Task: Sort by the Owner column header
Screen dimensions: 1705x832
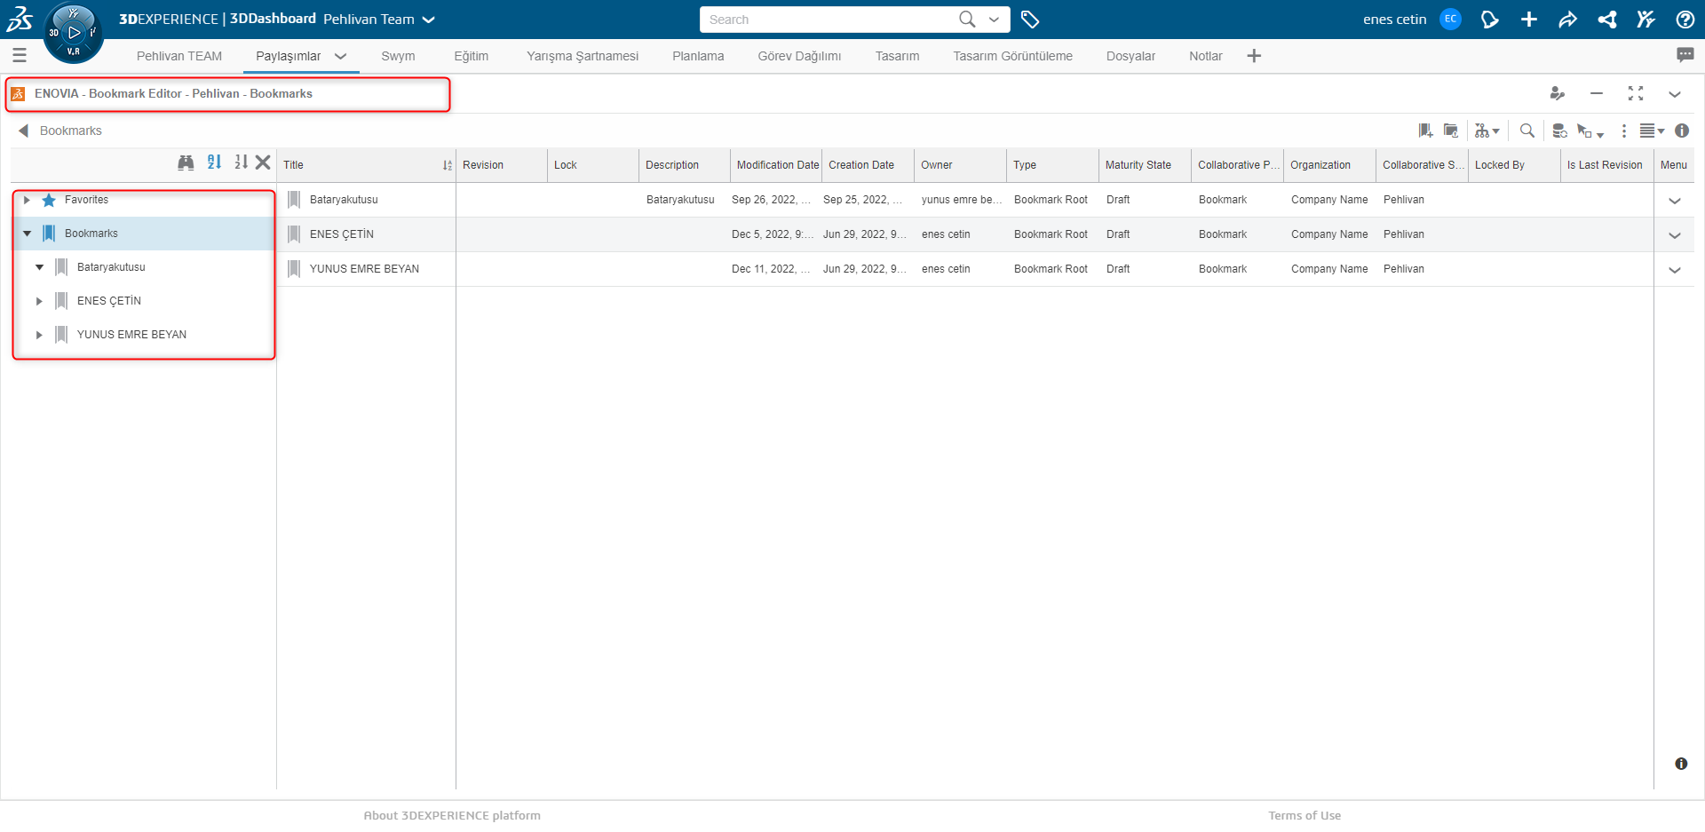Action: [960, 165]
